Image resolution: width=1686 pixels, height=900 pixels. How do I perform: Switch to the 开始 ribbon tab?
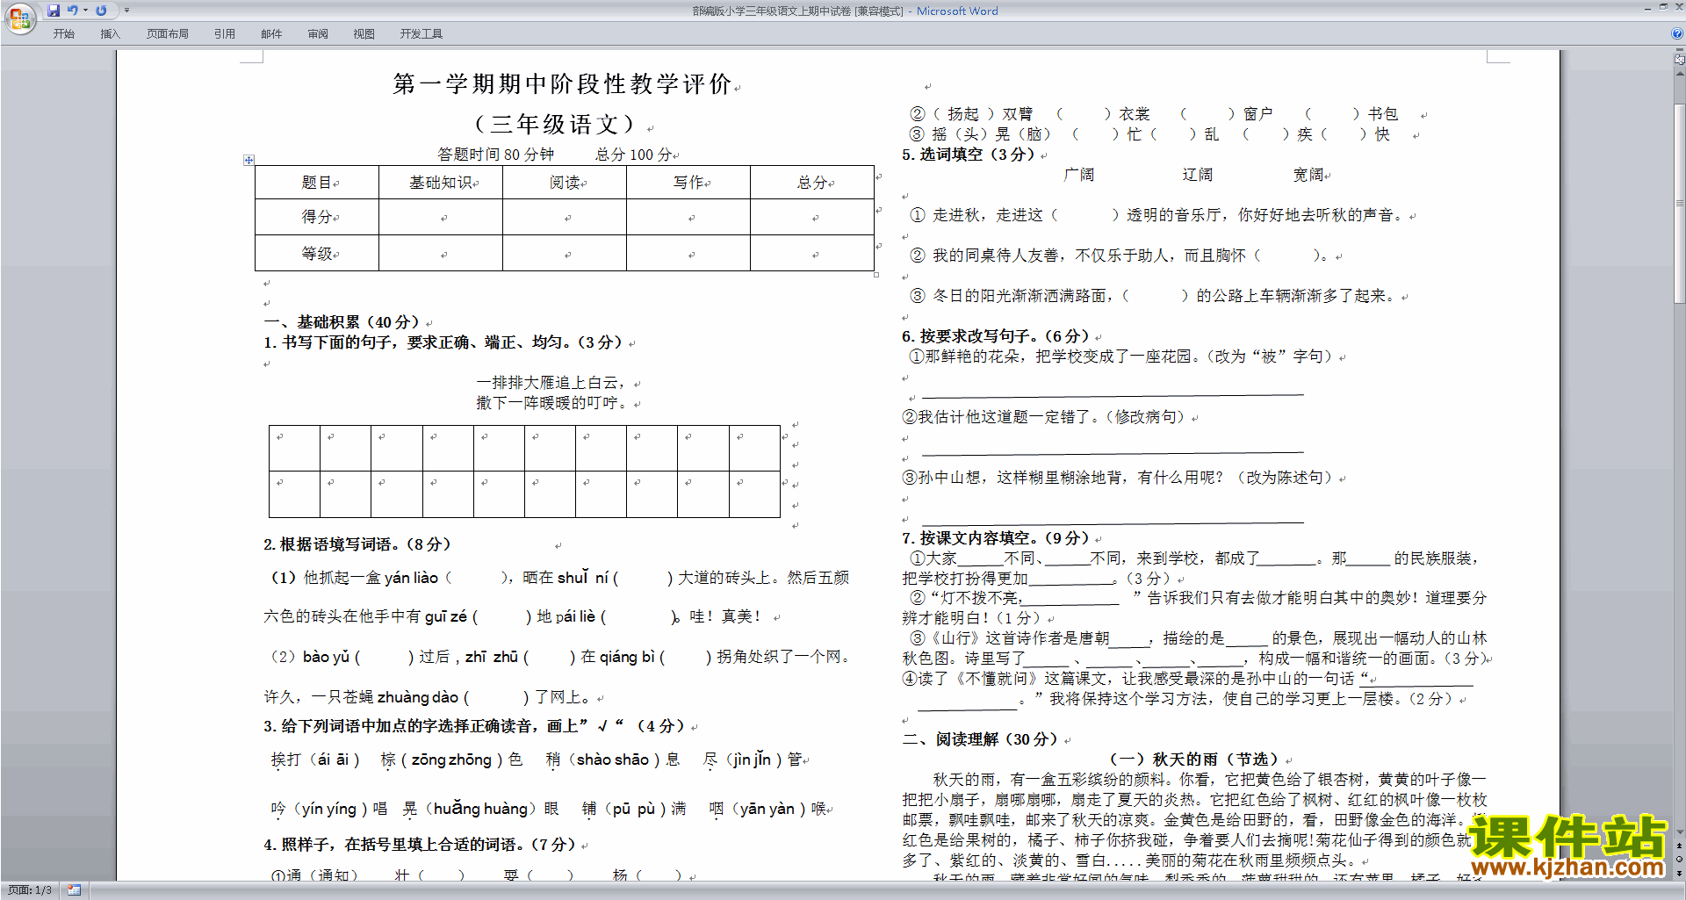pyautogui.click(x=63, y=34)
